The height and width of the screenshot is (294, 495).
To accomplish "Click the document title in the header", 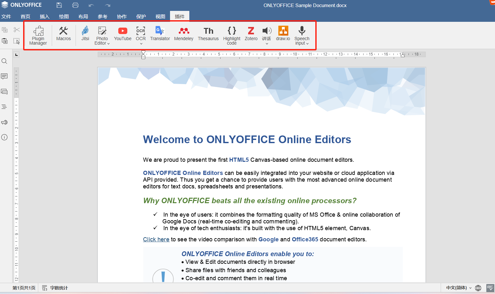I will 305,5.
